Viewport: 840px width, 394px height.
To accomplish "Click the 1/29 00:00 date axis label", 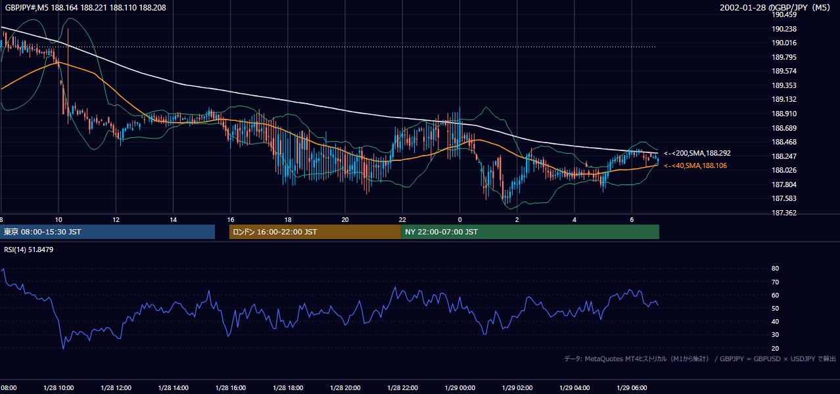I will tap(460, 388).
